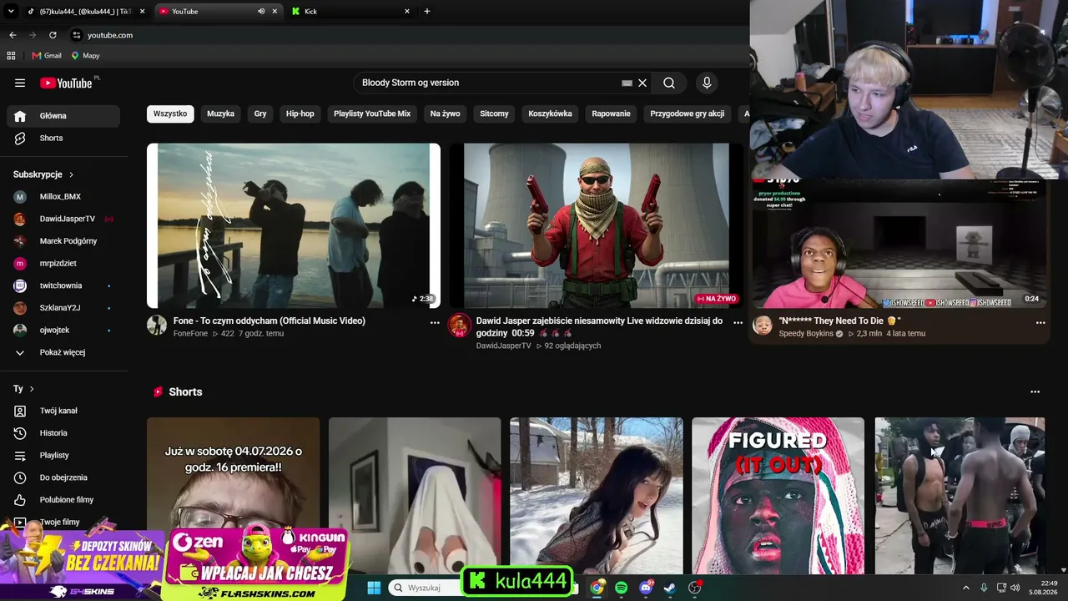Viewport: 1068px width, 601px height.
Task: Add a new browser tab
Action: point(427,12)
